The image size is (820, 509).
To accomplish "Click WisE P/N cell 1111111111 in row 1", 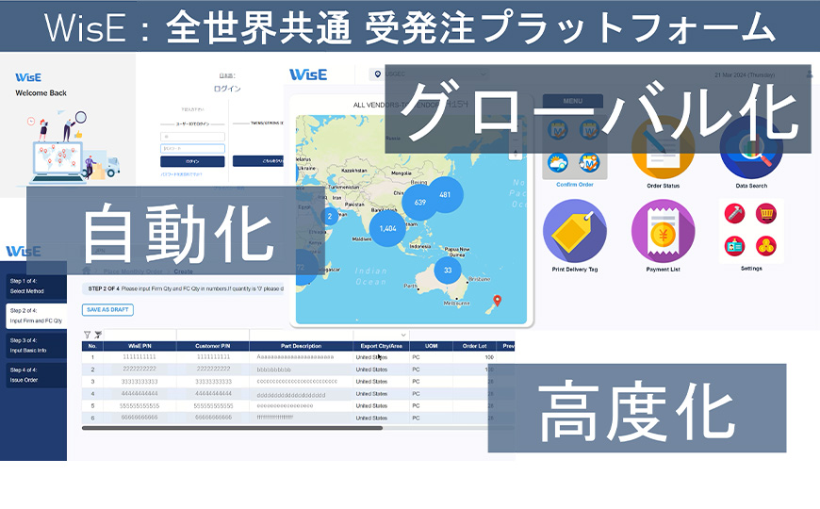I will [x=139, y=356].
